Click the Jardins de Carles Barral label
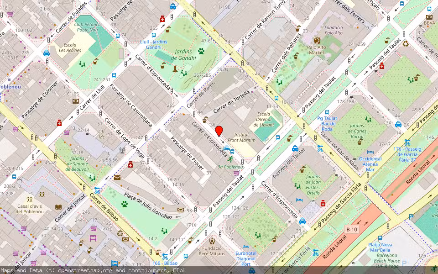Image resolution: width=438 pixels, height=274 pixels. pos(357,131)
